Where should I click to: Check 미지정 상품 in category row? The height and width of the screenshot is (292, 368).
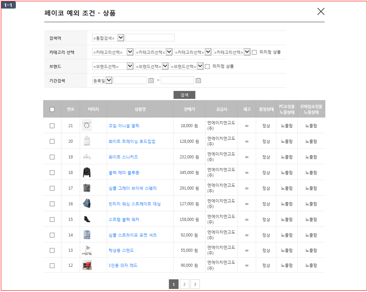(x=254, y=52)
